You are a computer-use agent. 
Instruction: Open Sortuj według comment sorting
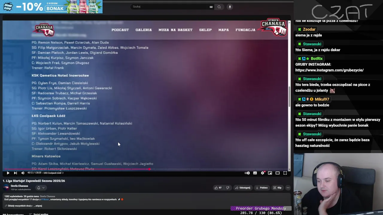point(39,214)
